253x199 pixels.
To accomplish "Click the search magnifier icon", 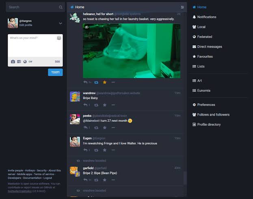I will click(61, 7).
